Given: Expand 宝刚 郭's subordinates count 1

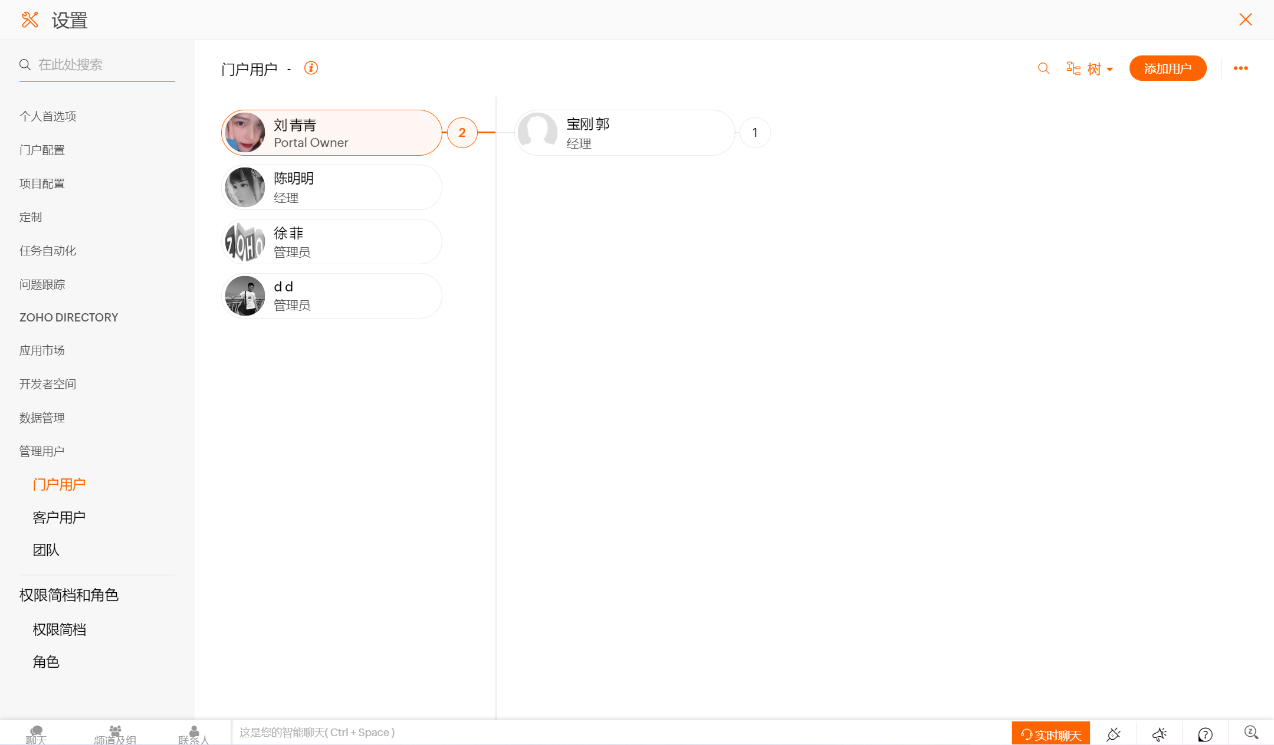Looking at the screenshot, I should pyautogui.click(x=754, y=133).
